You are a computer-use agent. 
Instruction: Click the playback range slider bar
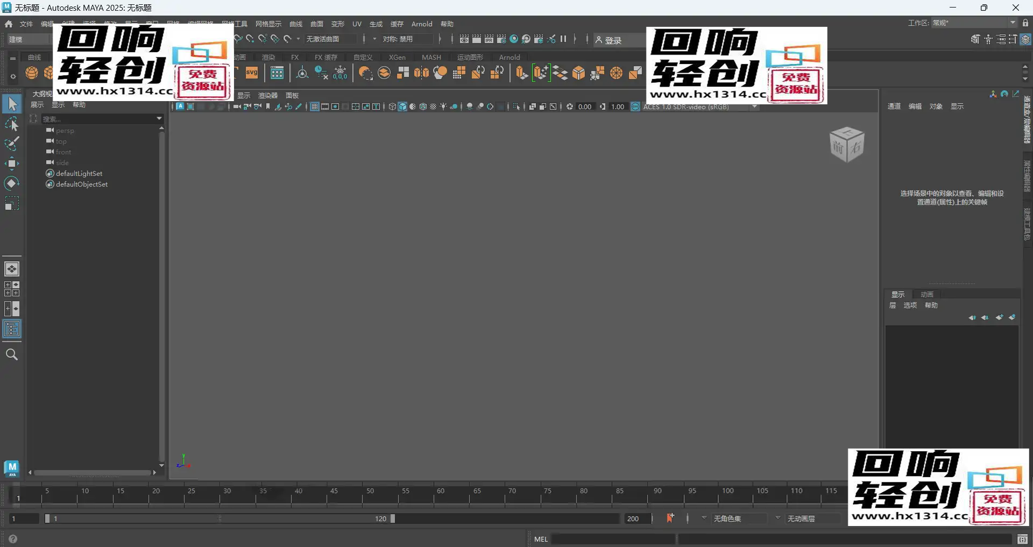point(220,518)
